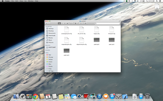Open Music in the sidebar
This screenshot has height=101, width=163.
(51, 40)
